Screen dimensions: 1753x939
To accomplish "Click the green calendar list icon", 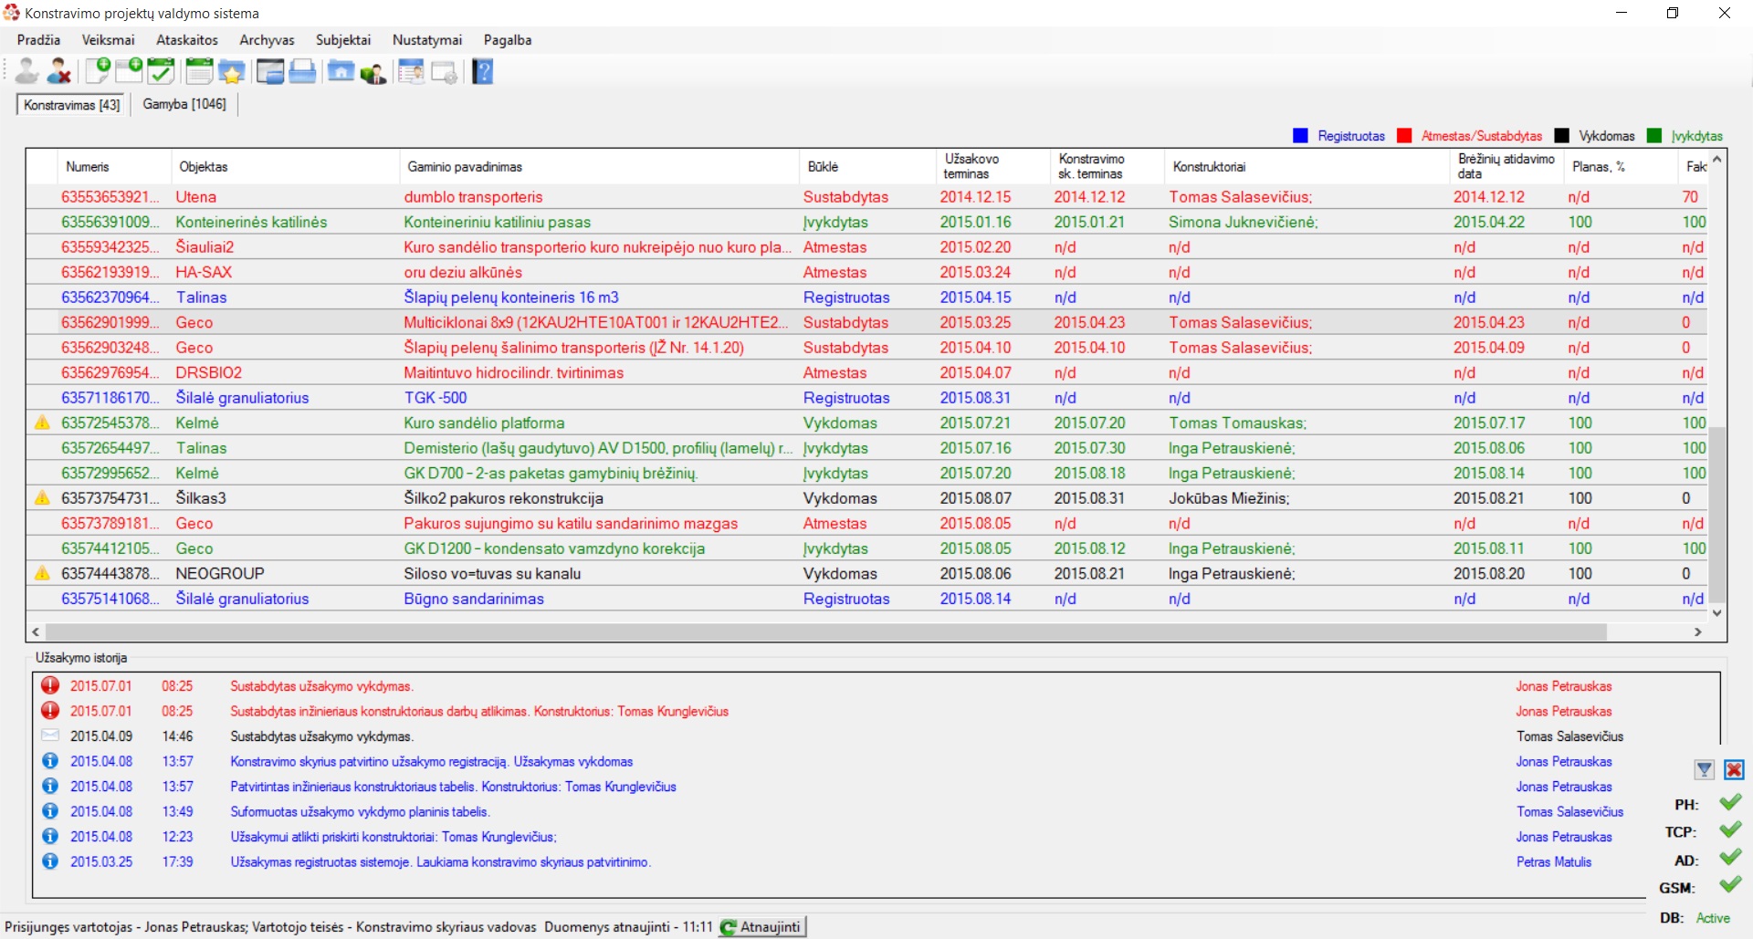I will 199,71.
